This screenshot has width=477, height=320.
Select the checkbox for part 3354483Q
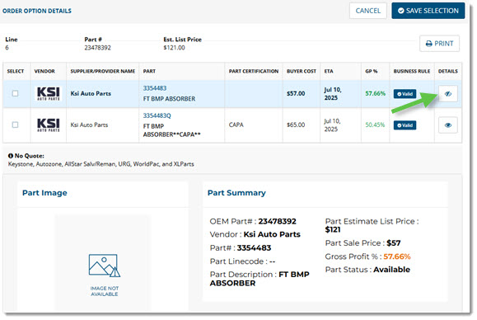pyautogui.click(x=15, y=125)
